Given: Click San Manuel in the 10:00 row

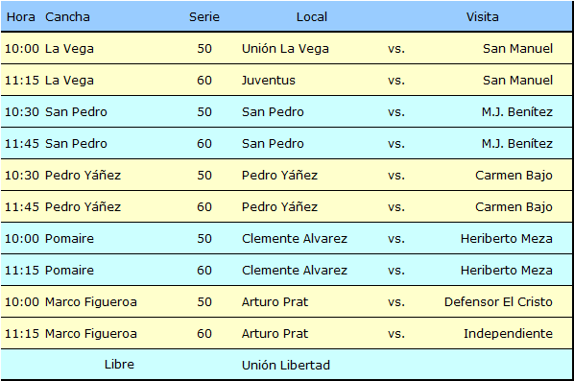Looking at the screenshot, I should point(517,48).
